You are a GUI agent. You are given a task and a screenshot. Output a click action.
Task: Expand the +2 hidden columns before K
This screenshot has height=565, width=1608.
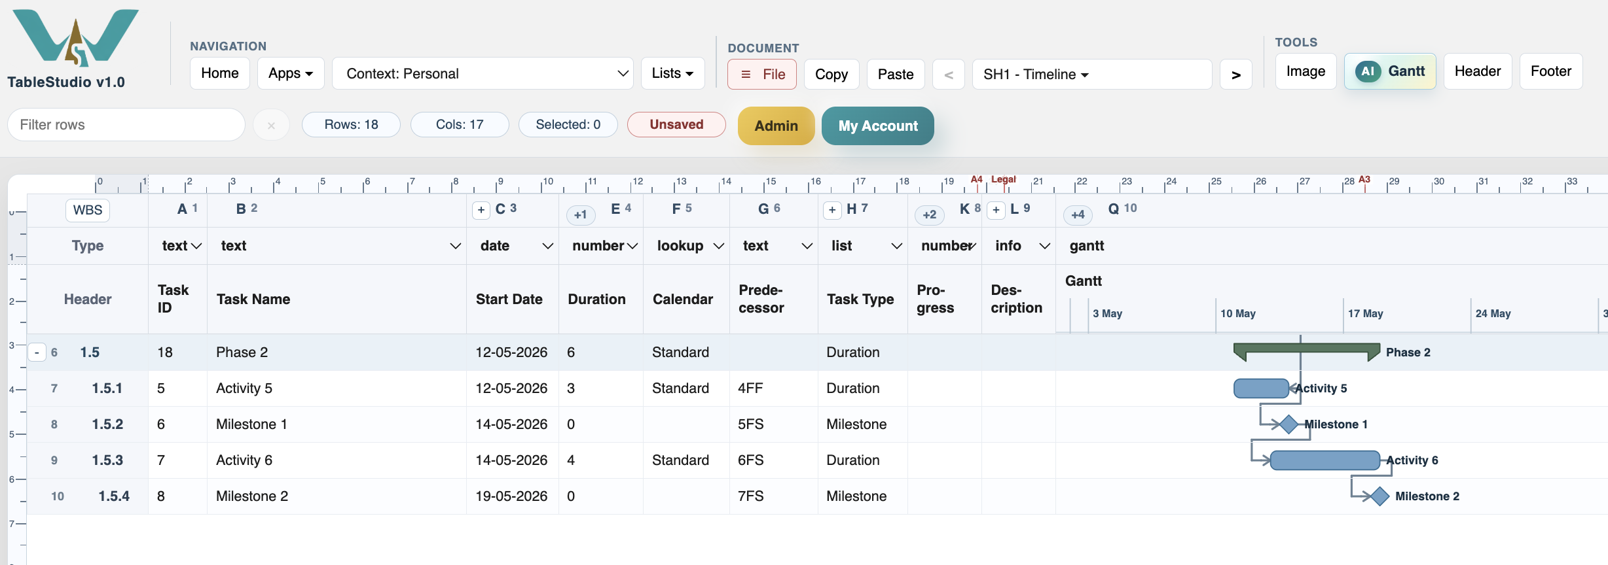(930, 214)
